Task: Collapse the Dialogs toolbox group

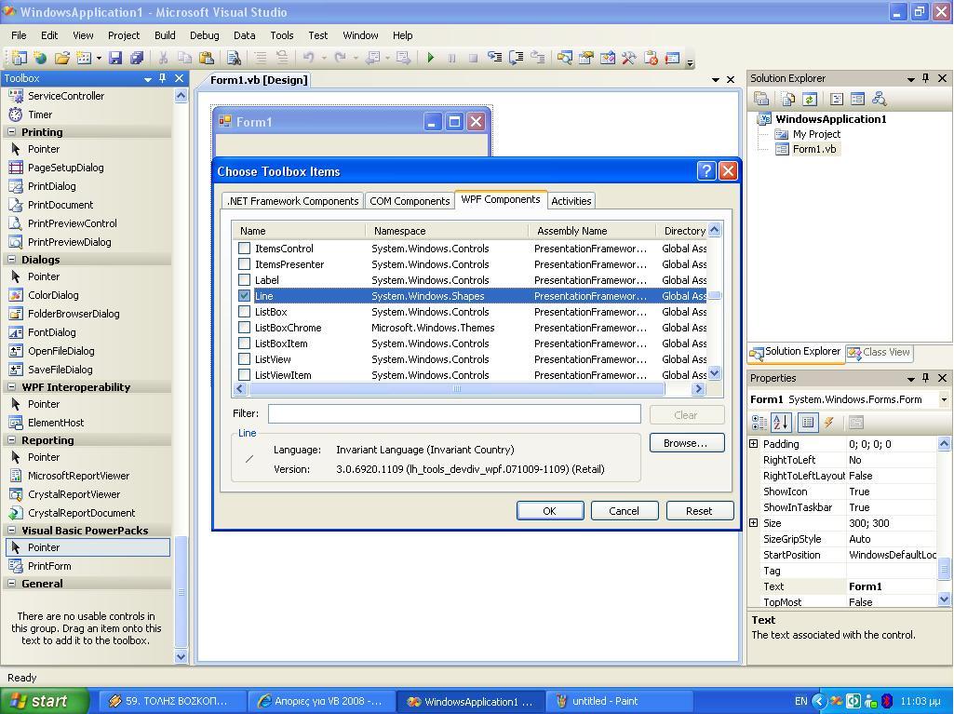Action: [11, 260]
